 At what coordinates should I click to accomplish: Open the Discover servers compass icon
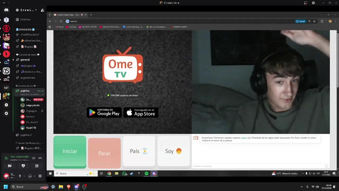[x=6, y=113]
